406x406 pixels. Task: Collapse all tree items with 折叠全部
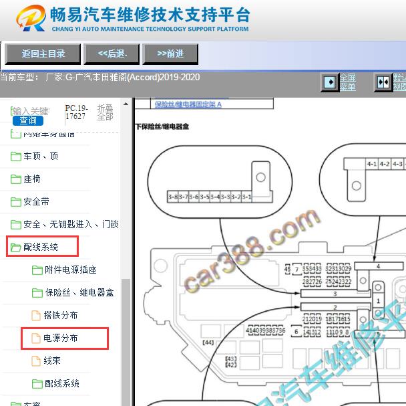(x=105, y=112)
